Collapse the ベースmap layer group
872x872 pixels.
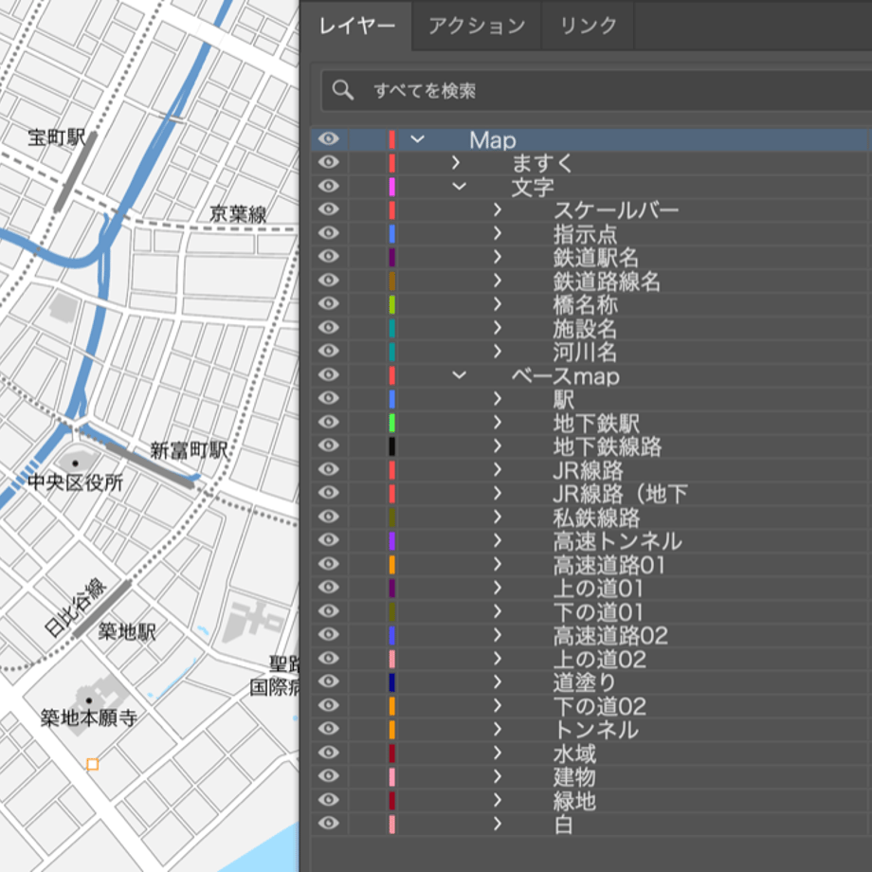click(x=459, y=374)
